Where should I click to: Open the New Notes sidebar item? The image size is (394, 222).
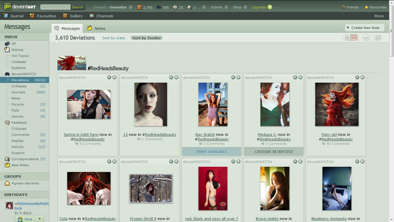pos(17,165)
